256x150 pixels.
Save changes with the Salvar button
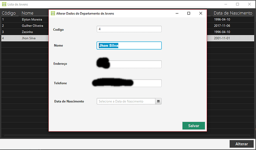(194, 126)
